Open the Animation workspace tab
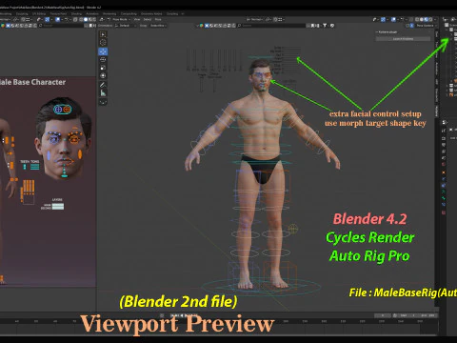 (x=92, y=13)
